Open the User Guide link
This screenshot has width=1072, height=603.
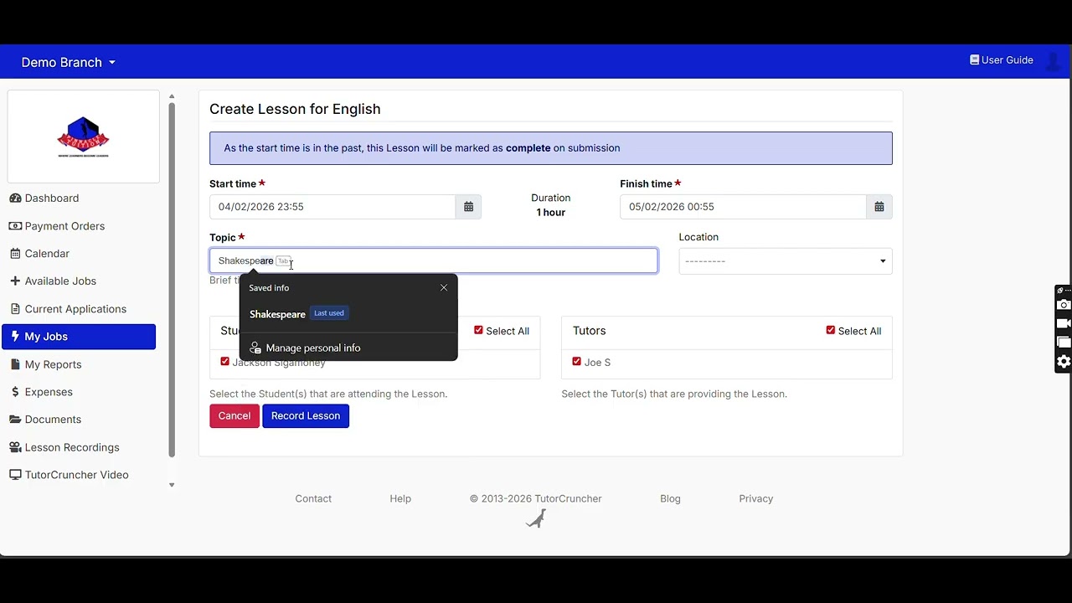click(1002, 60)
